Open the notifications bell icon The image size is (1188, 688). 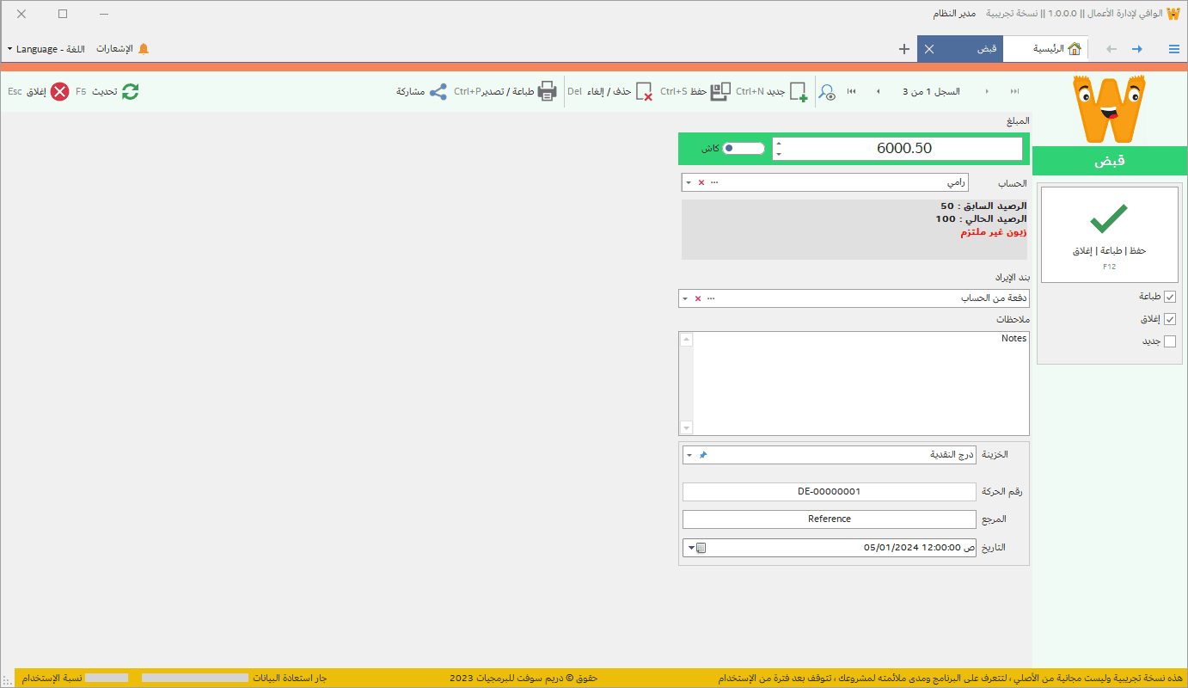point(144,49)
